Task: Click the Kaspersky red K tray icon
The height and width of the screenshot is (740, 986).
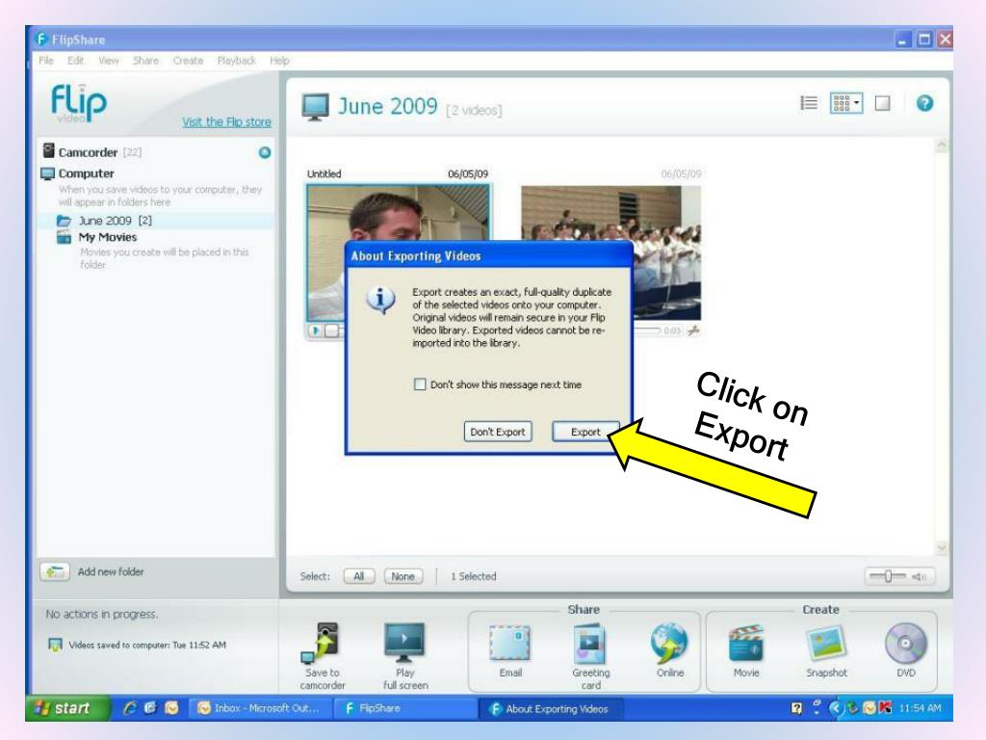Action: pyautogui.click(x=886, y=708)
